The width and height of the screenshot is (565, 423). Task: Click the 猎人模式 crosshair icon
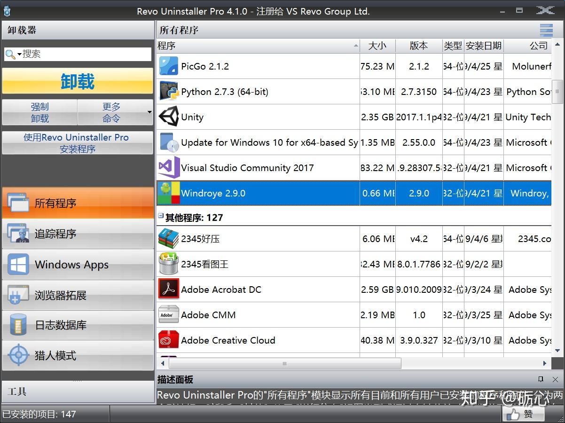coord(18,355)
